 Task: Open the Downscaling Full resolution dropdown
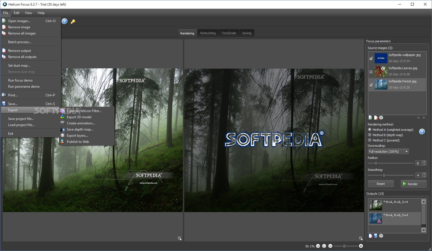(x=388, y=152)
